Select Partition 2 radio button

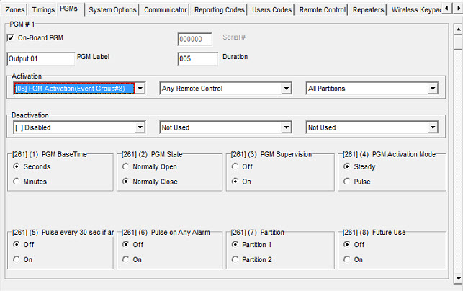(x=235, y=259)
